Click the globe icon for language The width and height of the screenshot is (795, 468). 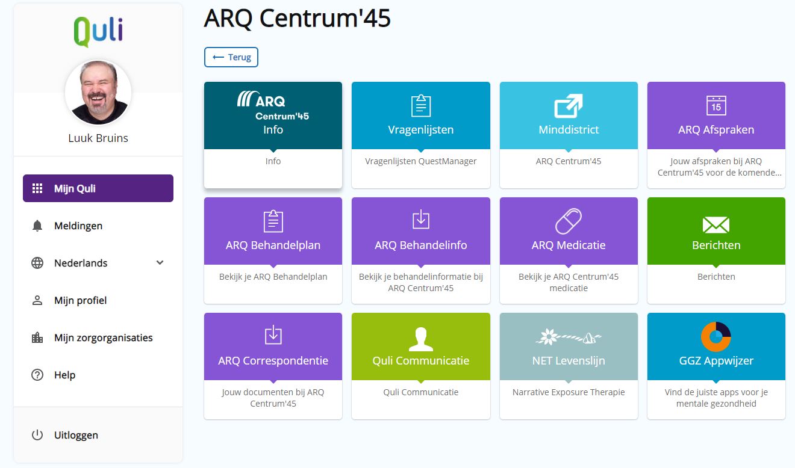coord(37,263)
